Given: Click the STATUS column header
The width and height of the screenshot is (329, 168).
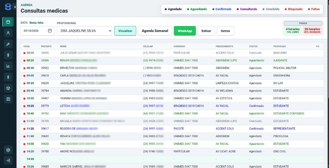Looking at the screenshot, I should click(253, 46).
